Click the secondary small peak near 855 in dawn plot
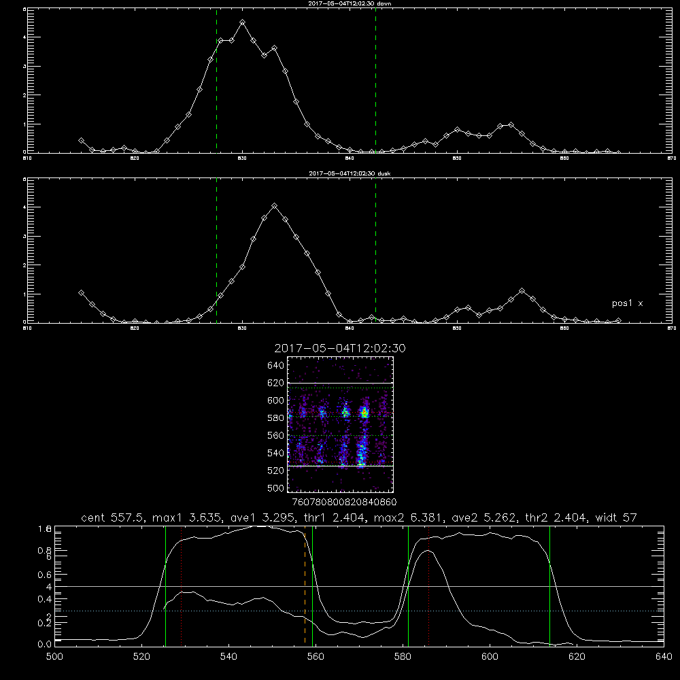Viewport: 680px width, 680px height. 511,125
